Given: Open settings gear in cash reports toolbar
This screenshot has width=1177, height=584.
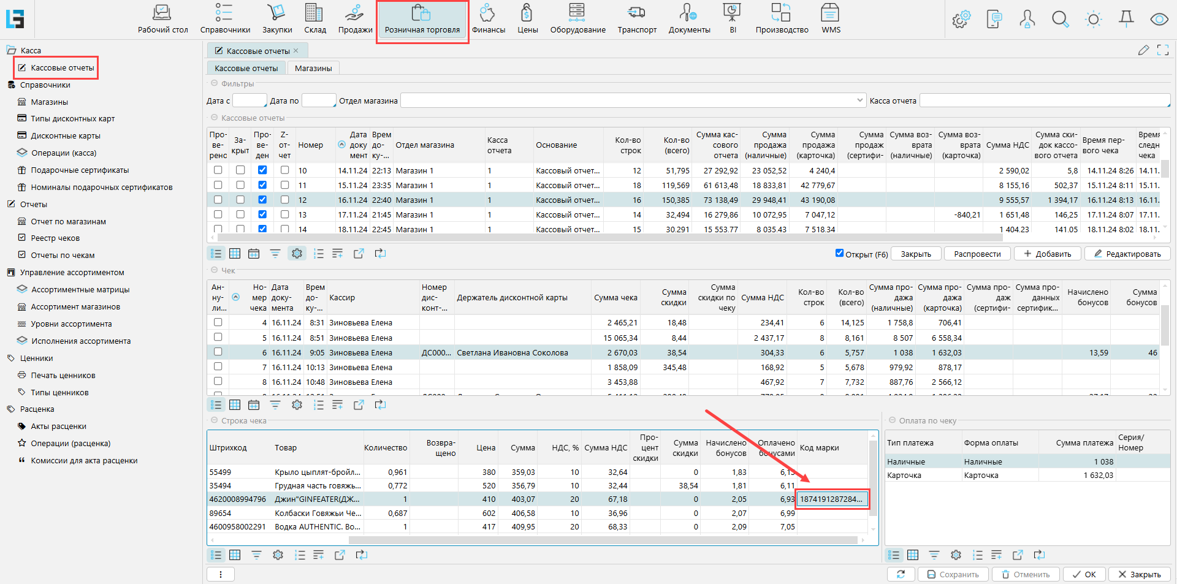Looking at the screenshot, I should pos(297,254).
